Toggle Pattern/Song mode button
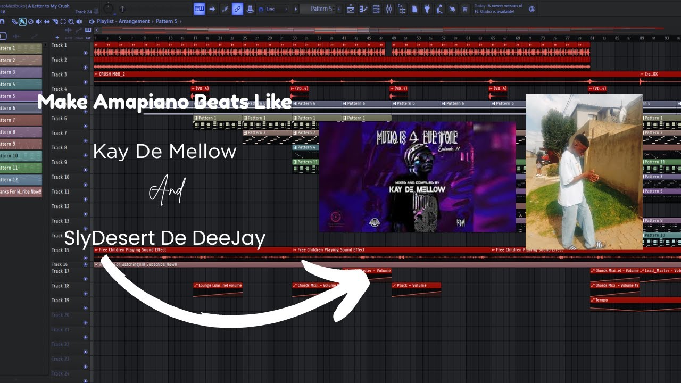Viewport: 681px width, 383px height. pyautogui.click(x=199, y=9)
